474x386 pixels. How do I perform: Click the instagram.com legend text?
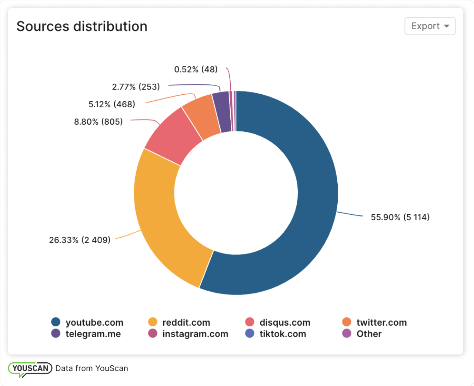point(195,334)
